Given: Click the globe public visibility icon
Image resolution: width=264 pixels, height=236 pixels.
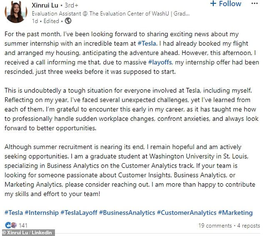Looking at the screenshot, I should pyautogui.click(x=68, y=21).
